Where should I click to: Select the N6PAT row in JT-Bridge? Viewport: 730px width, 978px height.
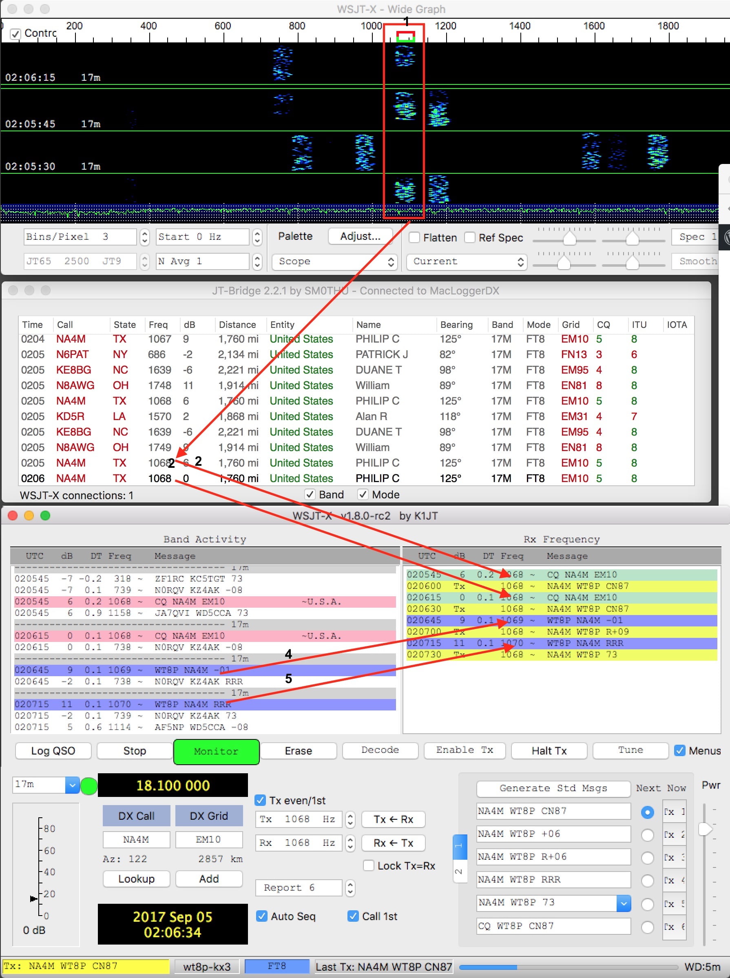(356, 354)
